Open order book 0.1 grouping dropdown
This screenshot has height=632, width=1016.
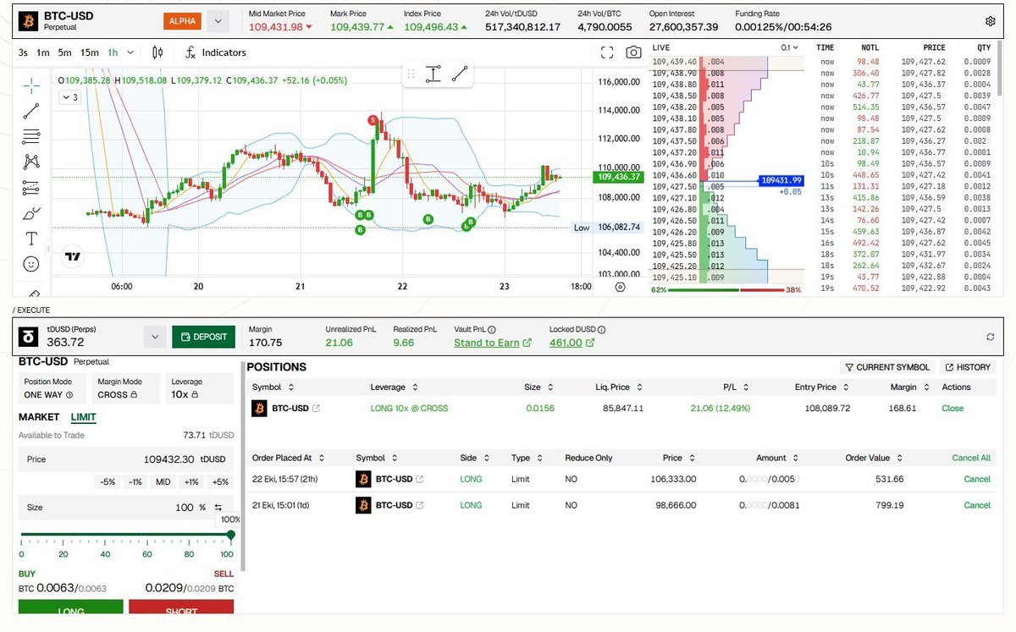(x=790, y=48)
